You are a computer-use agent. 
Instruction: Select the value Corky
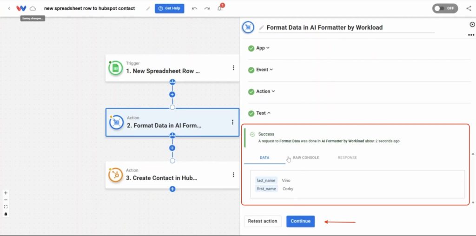point(288,189)
